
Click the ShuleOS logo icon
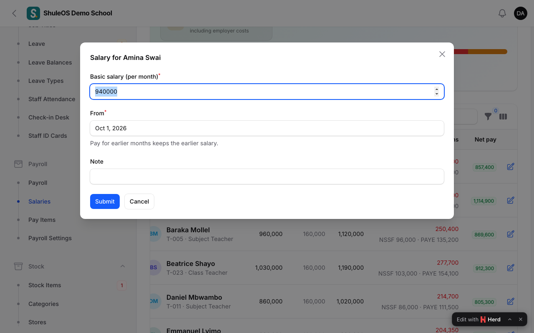point(33,13)
